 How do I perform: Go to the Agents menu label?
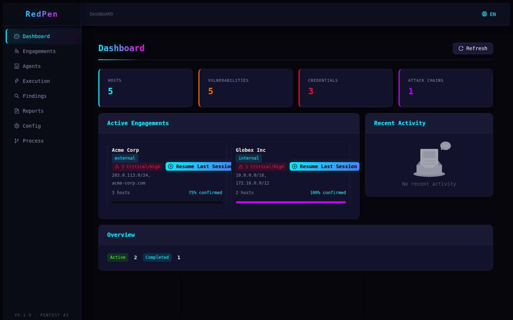point(32,66)
